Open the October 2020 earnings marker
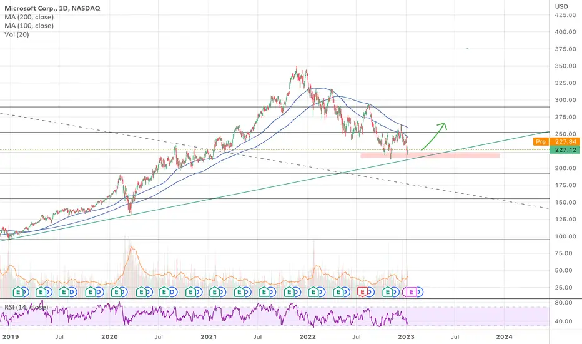 click(x=190, y=292)
